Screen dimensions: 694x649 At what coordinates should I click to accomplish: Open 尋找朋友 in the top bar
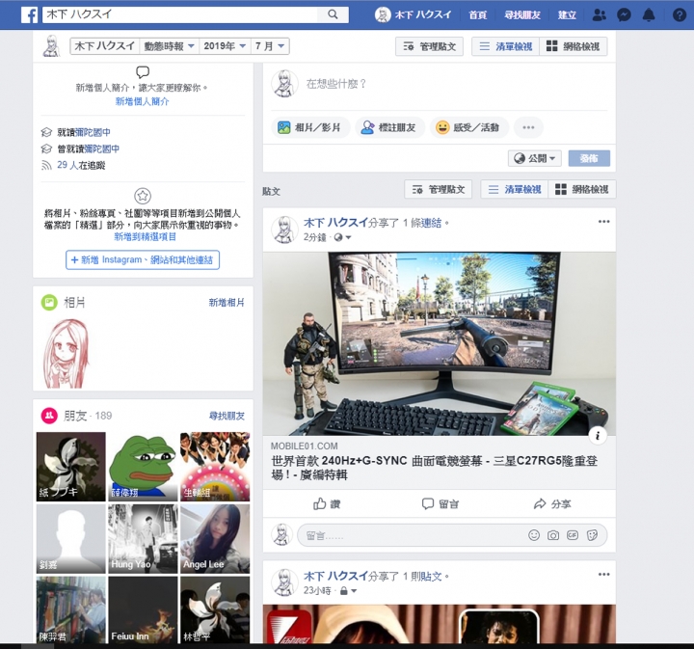[522, 15]
